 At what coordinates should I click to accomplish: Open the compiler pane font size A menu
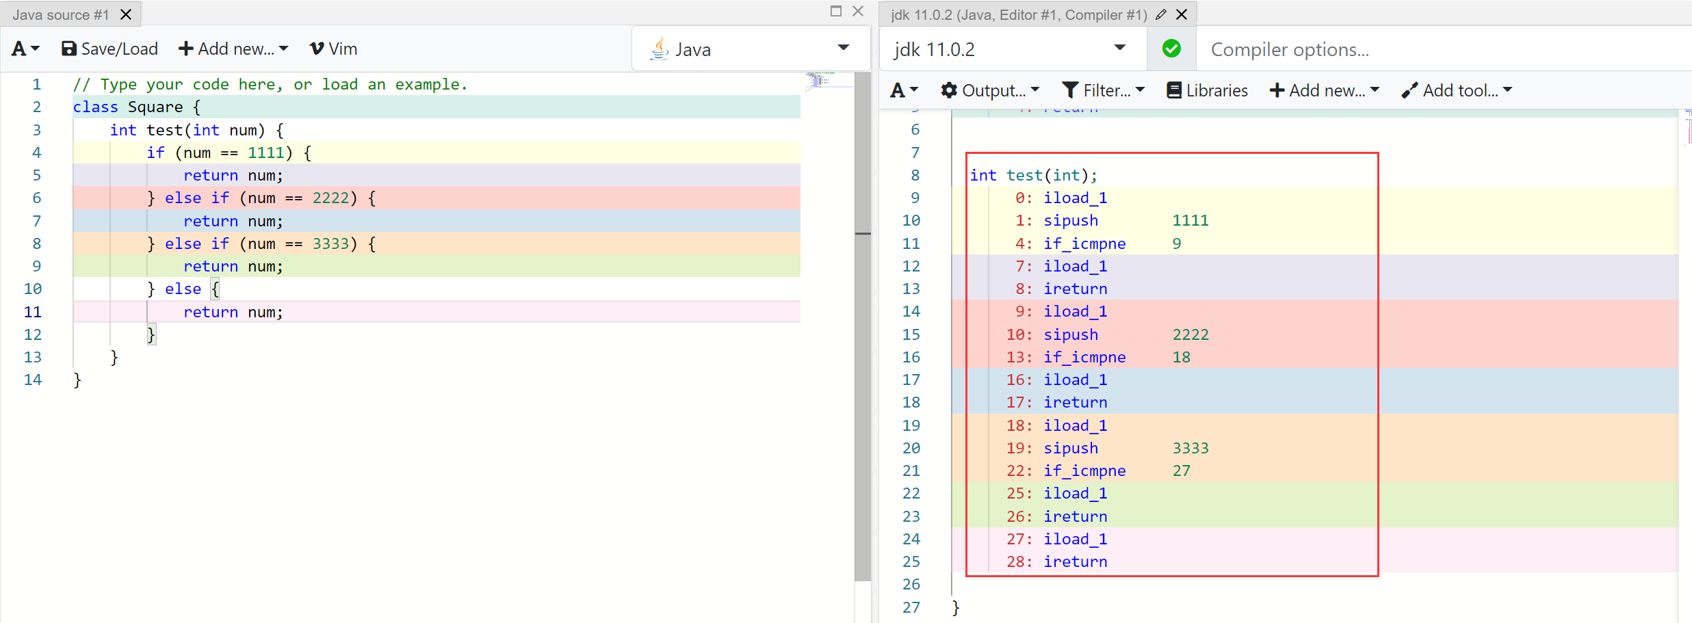[904, 90]
